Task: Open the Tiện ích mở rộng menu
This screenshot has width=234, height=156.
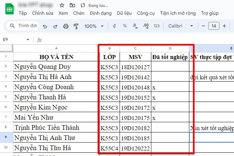Action: [x=178, y=13]
